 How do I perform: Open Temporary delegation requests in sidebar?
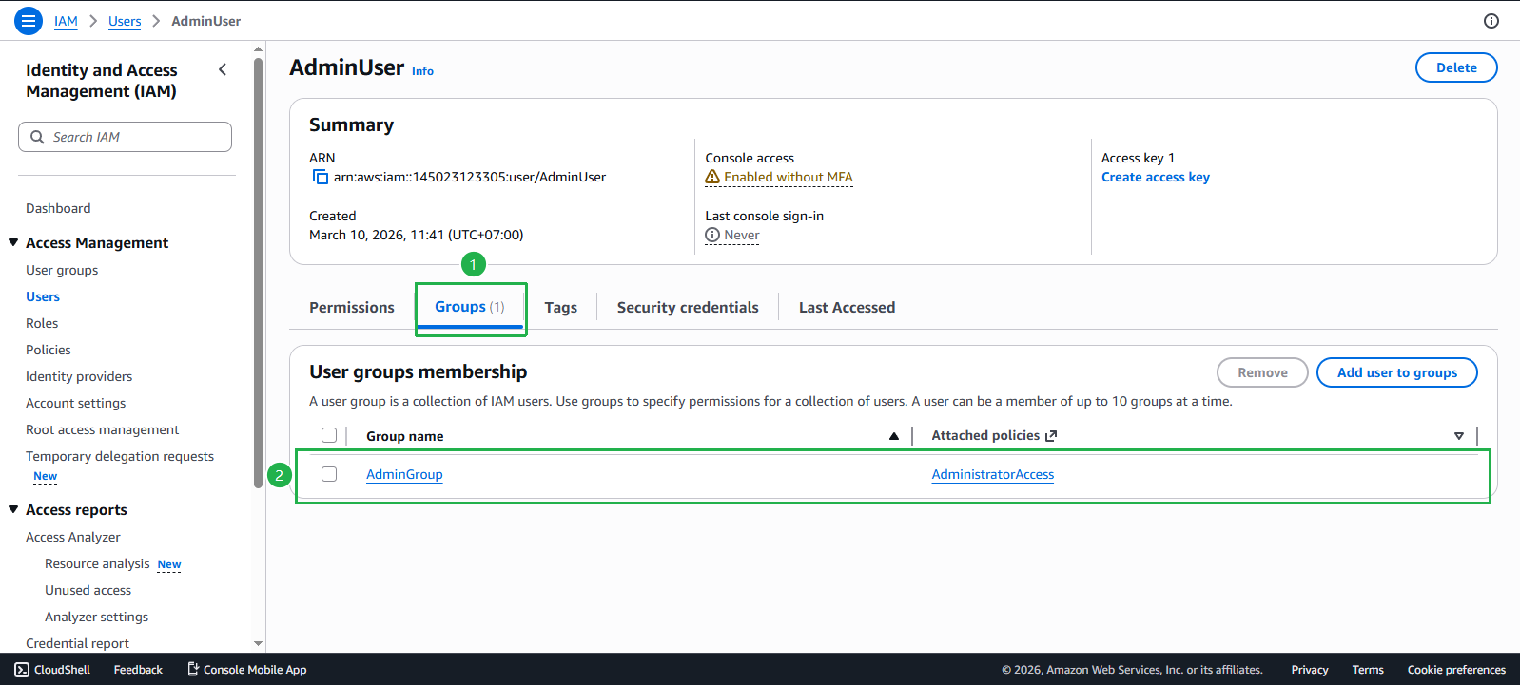[120, 456]
